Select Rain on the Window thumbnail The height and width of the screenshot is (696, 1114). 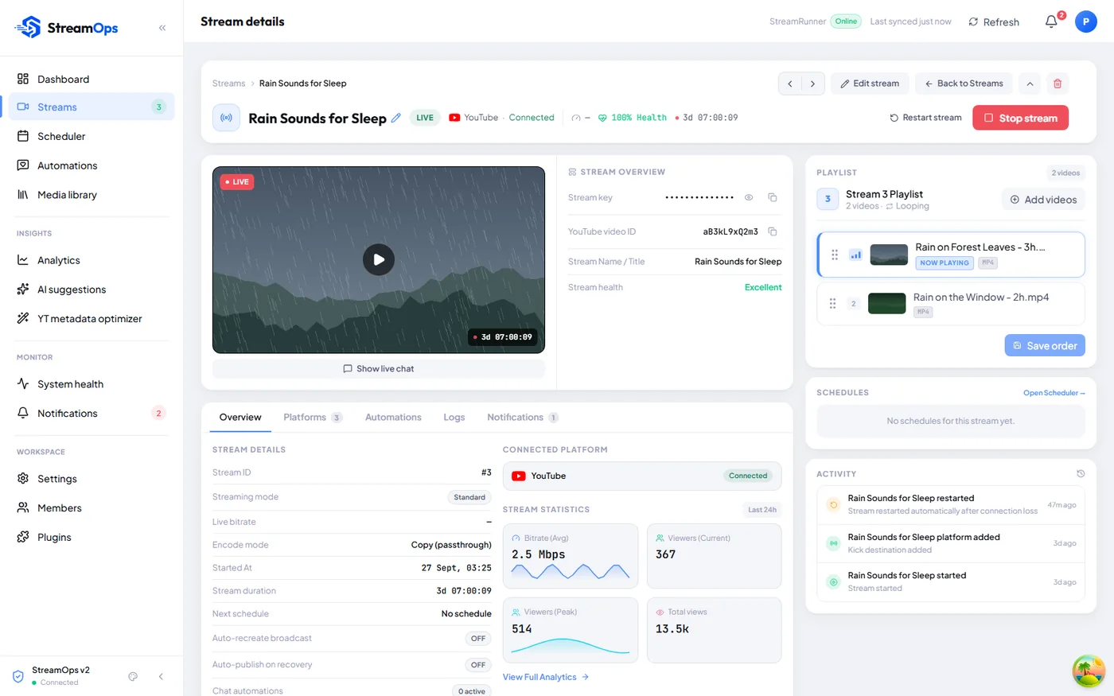tap(886, 303)
